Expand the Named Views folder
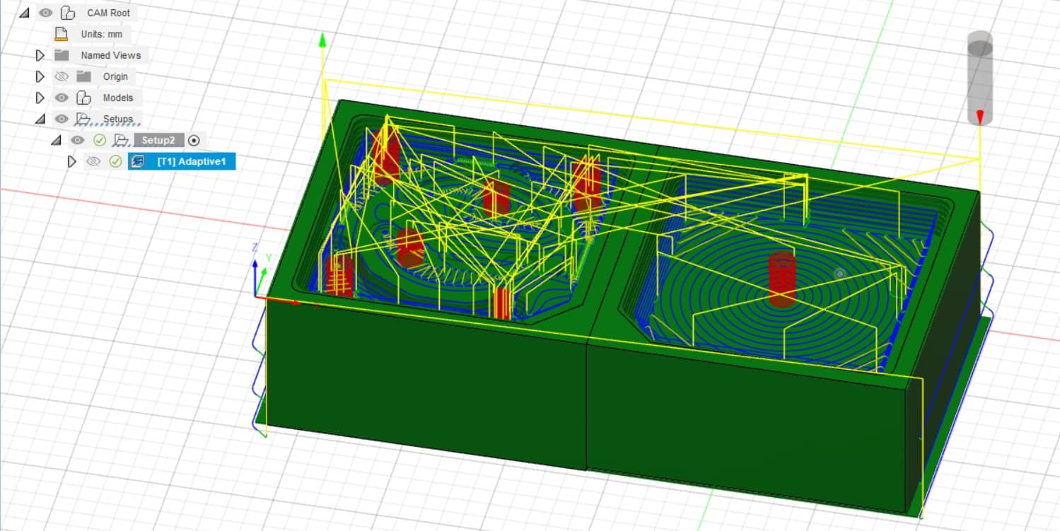 [x=40, y=55]
